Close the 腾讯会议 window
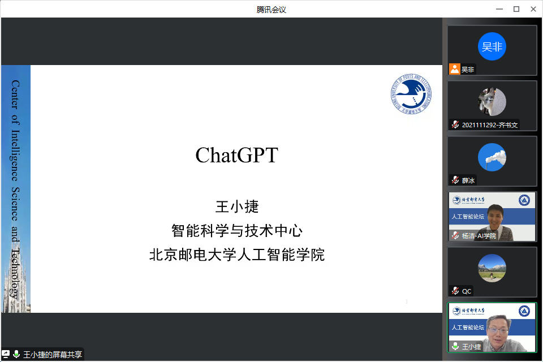Viewport: 543px width, 362px height. [x=533, y=9]
